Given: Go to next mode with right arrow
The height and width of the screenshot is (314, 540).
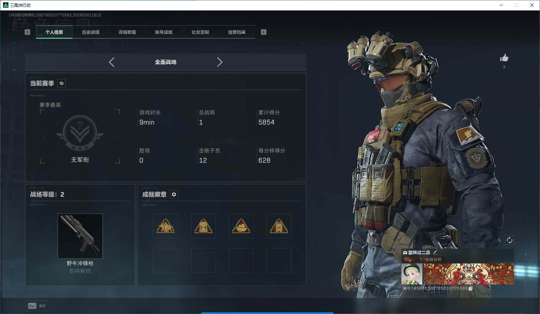Looking at the screenshot, I should click(x=219, y=62).
